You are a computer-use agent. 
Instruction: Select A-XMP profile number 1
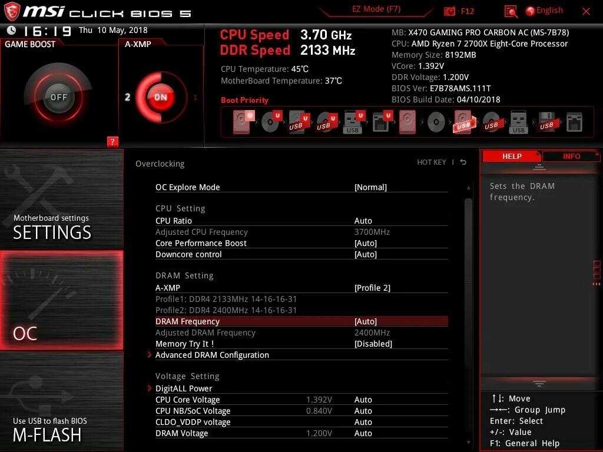click(x=196, y=97)
